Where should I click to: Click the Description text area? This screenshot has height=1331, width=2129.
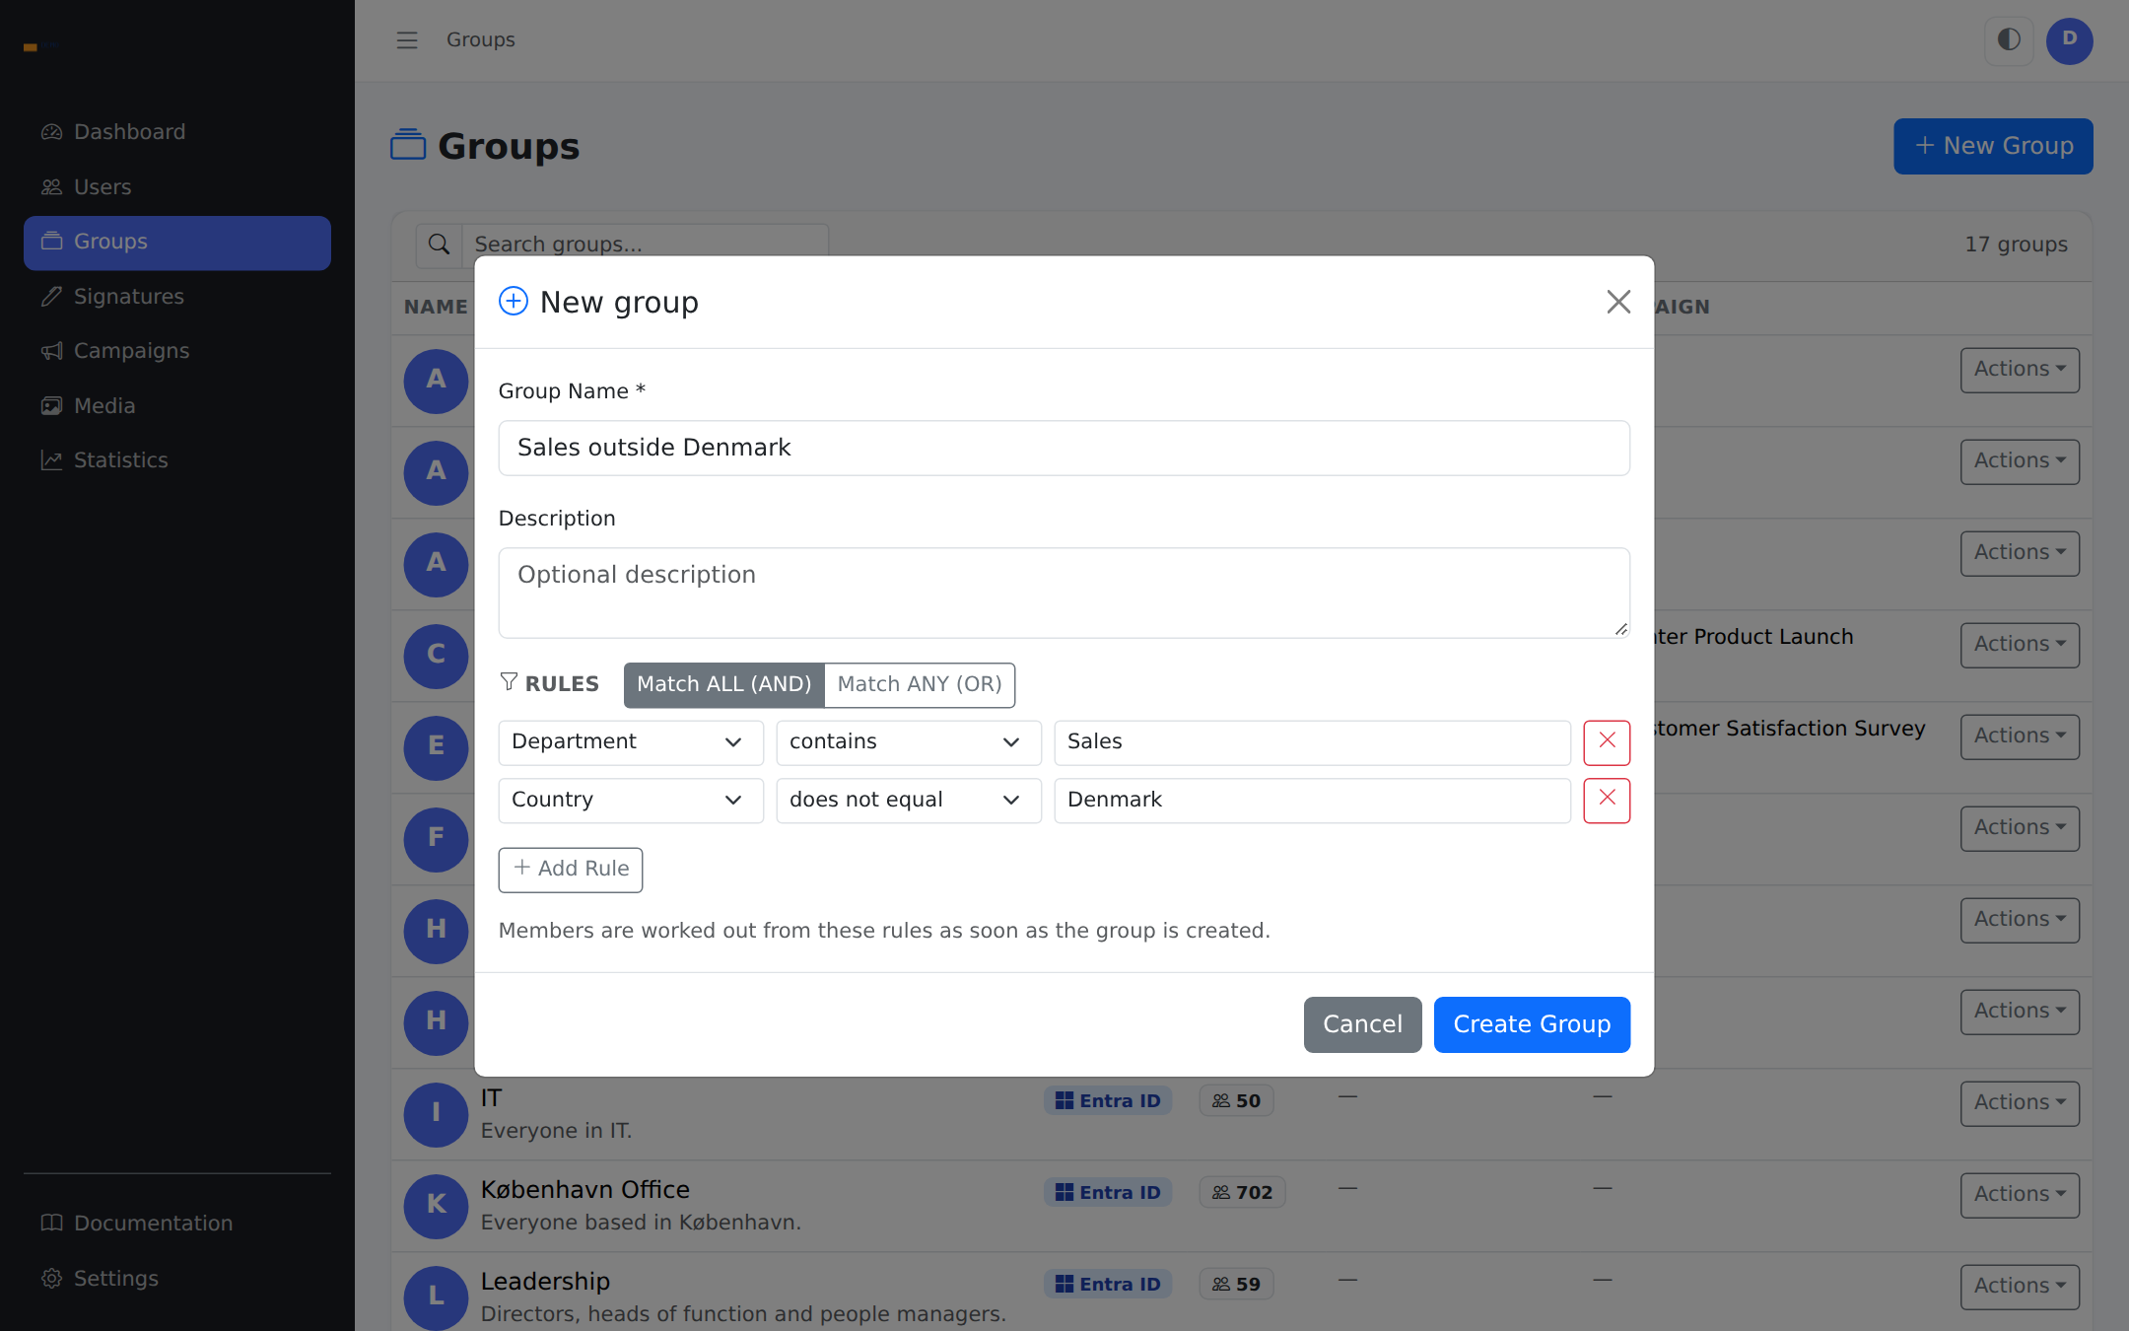[x=1064, y=593]
